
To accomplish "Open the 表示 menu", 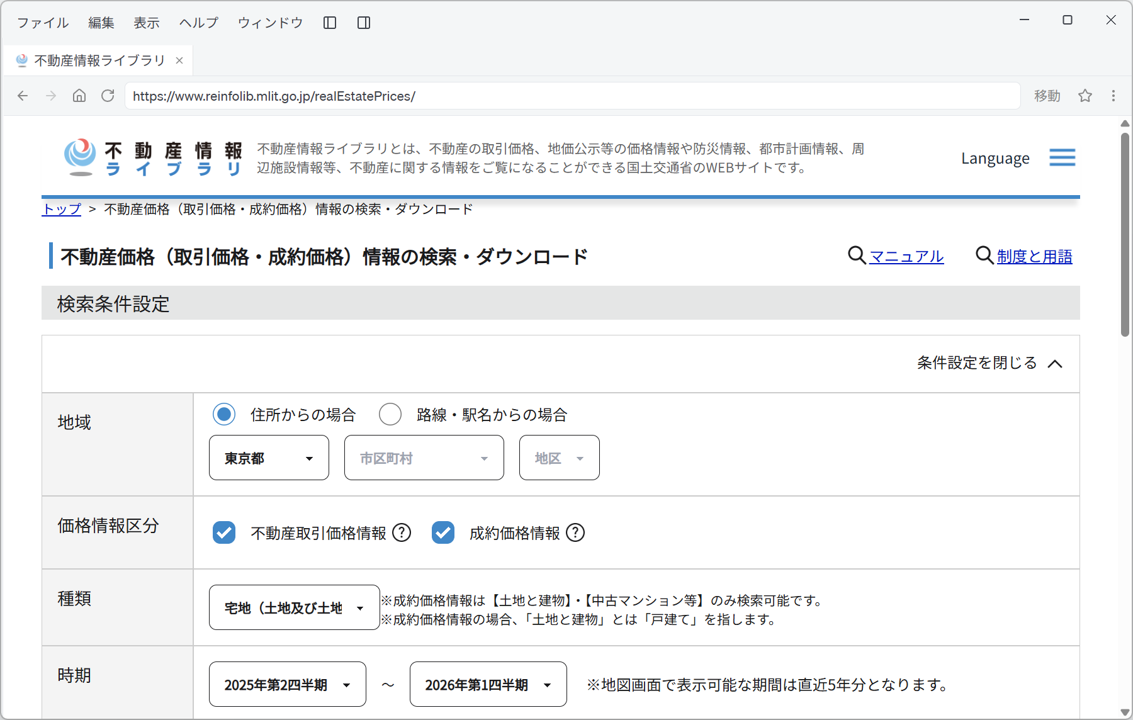I will [147, 23].
